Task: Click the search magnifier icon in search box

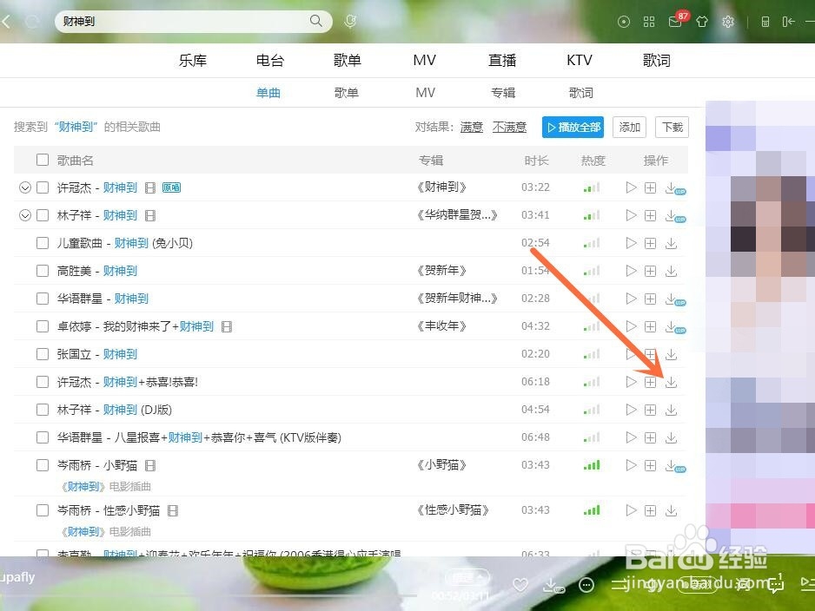Action: pyautogui.click(x=315, y=21)
